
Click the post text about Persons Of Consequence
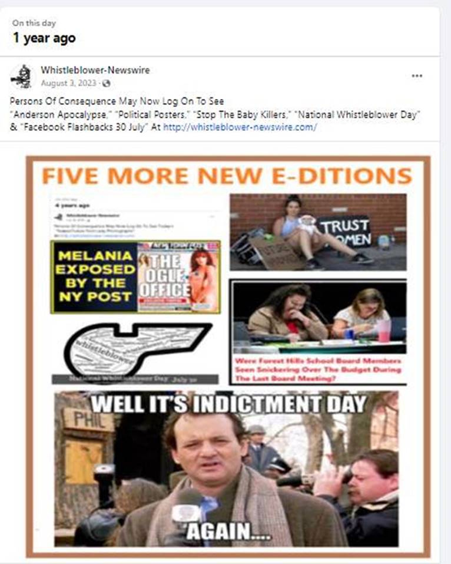pyautogui.click(x=215, y=114)
